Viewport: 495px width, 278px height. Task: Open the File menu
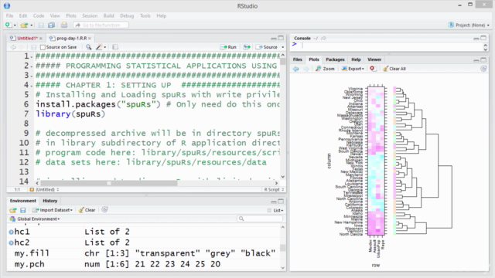(9, 15)
